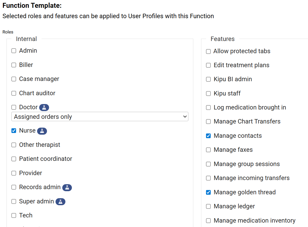Click the flask icon beside Doctor
The width and height of the screenshot is (308, 227).
point(44,107)
